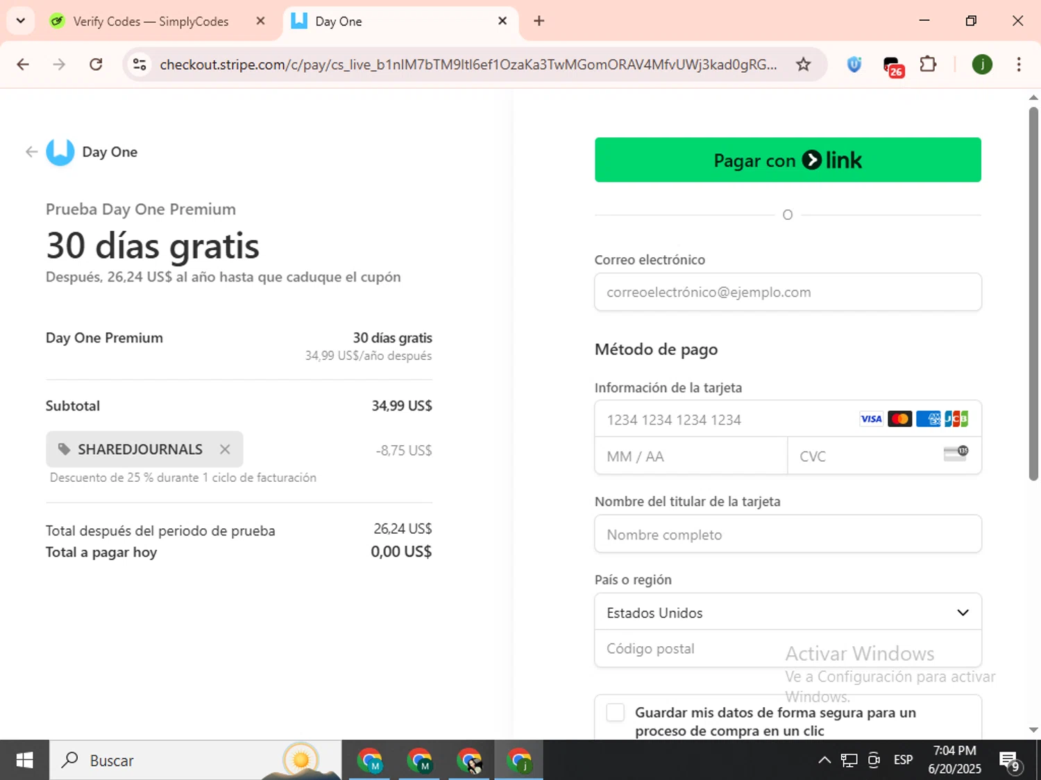Click the Visa card logo
This screenshot has width=1041, height=780.
[871, 419]
